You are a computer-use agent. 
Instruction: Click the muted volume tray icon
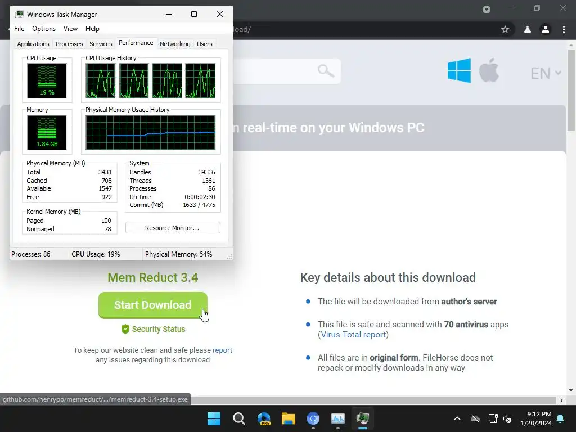[x=507, y=418]
